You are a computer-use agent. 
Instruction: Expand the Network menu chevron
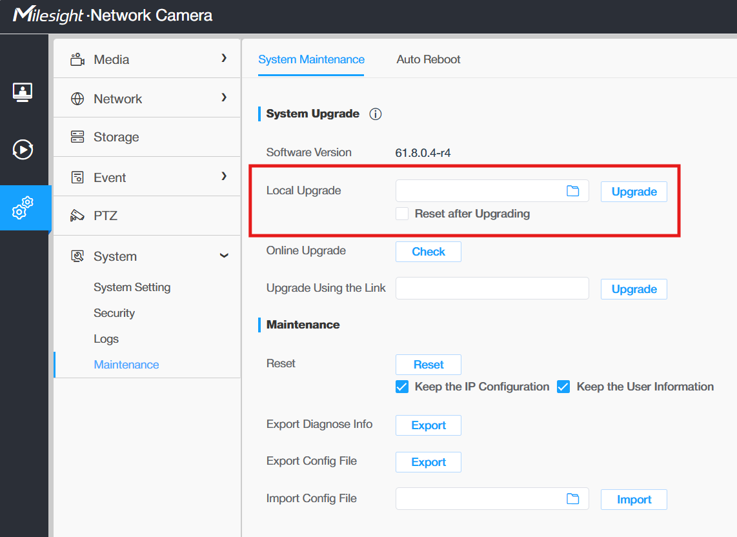pyautogui.click(x=224, y=97)
